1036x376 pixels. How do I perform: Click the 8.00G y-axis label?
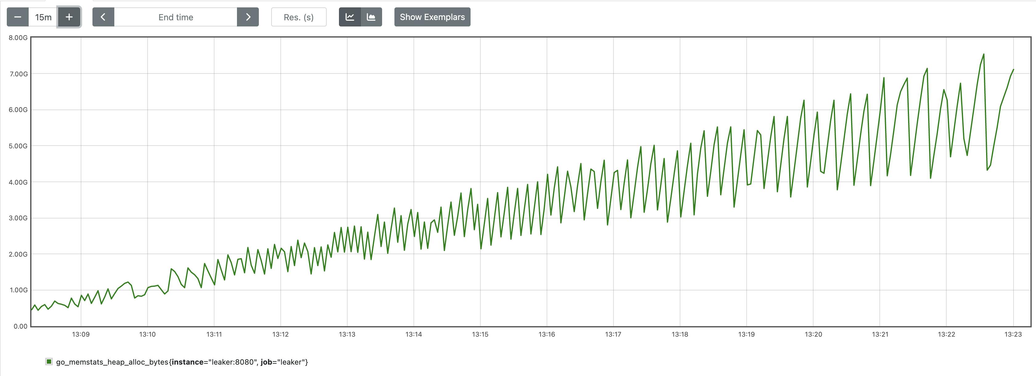[18, 38]
